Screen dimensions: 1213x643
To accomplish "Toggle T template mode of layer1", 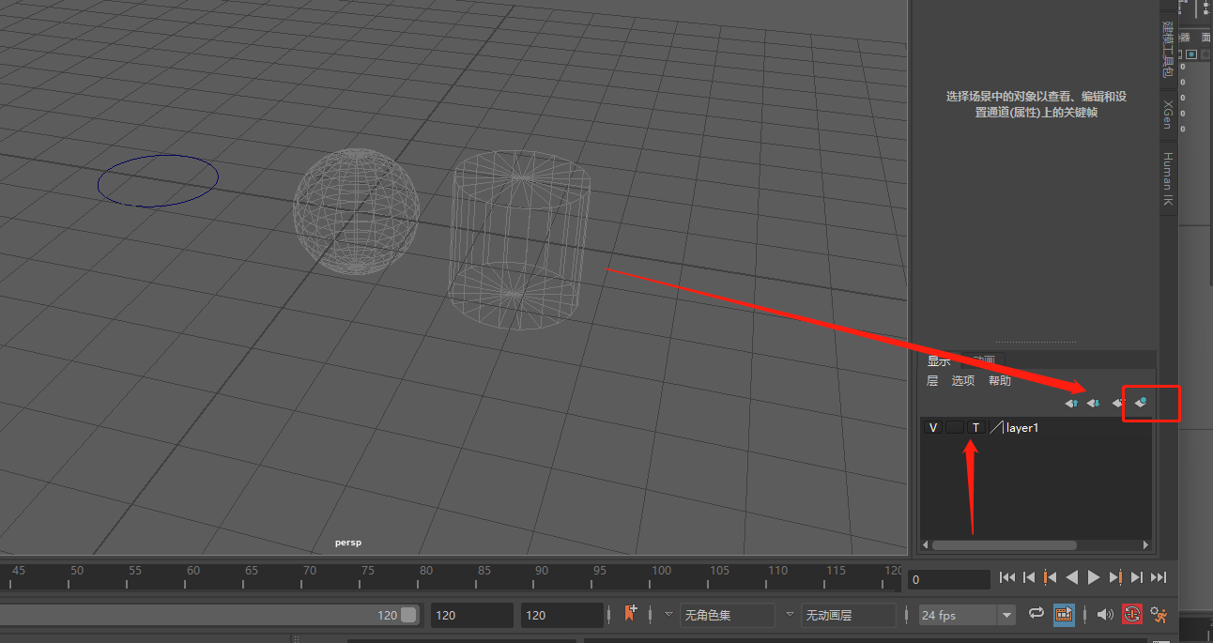I will 975,427.
